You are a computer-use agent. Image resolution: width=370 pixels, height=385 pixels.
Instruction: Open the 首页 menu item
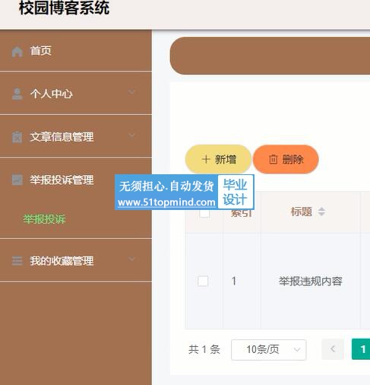76,51
